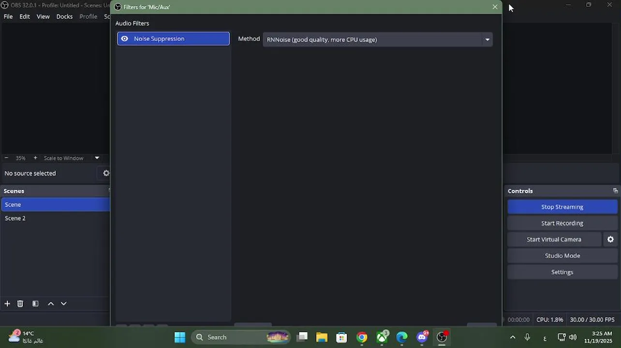Click the 30.00 / 30.00 FPS status
The image size is (621, 348).
coord(592,319)
